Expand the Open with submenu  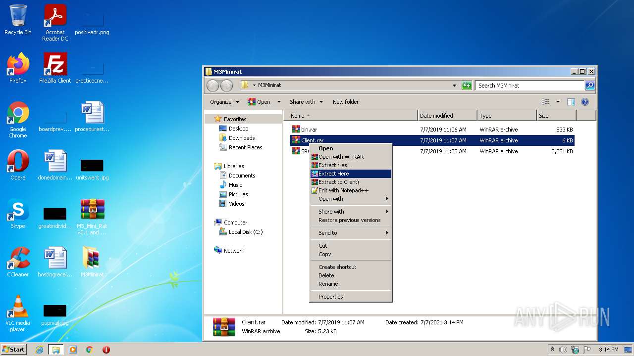point(351,199)
